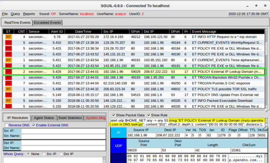Click RT status of alert 5.415

pyautogui.click(x=8, y=49)
